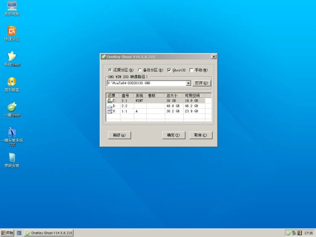Click the show desktop icon beside Start
316x237 pixels.
point(19,233)
